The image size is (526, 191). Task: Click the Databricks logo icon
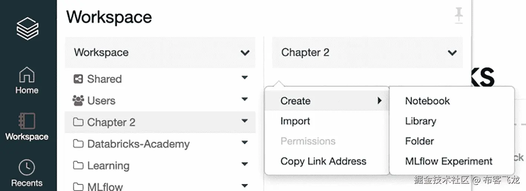click(x=27, y=29)
